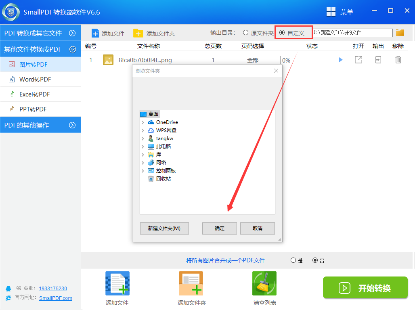The height and width of the screenshot is (310, 415).
Task: Open the 图片转PDF menu item
Action: [x=40, y=64]
